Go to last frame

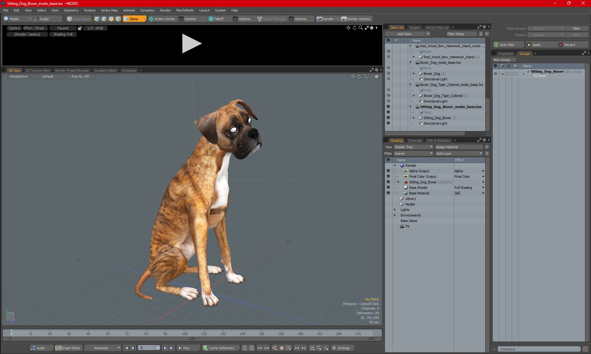[172, 348]
